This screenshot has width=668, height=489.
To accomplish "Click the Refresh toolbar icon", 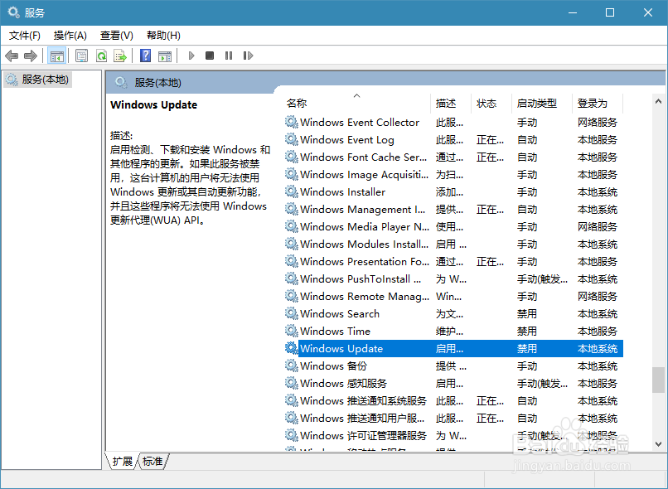I will pyautogui.click(x=101, y=56).
